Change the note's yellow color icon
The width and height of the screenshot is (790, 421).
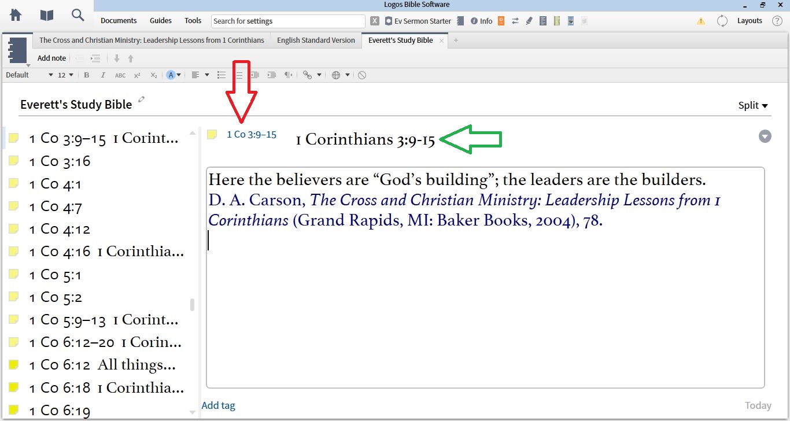click(x=212, y=135)
